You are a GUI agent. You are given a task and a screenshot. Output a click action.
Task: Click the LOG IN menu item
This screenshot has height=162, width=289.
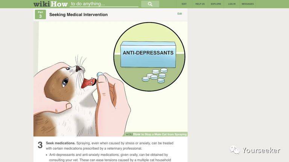232,4
